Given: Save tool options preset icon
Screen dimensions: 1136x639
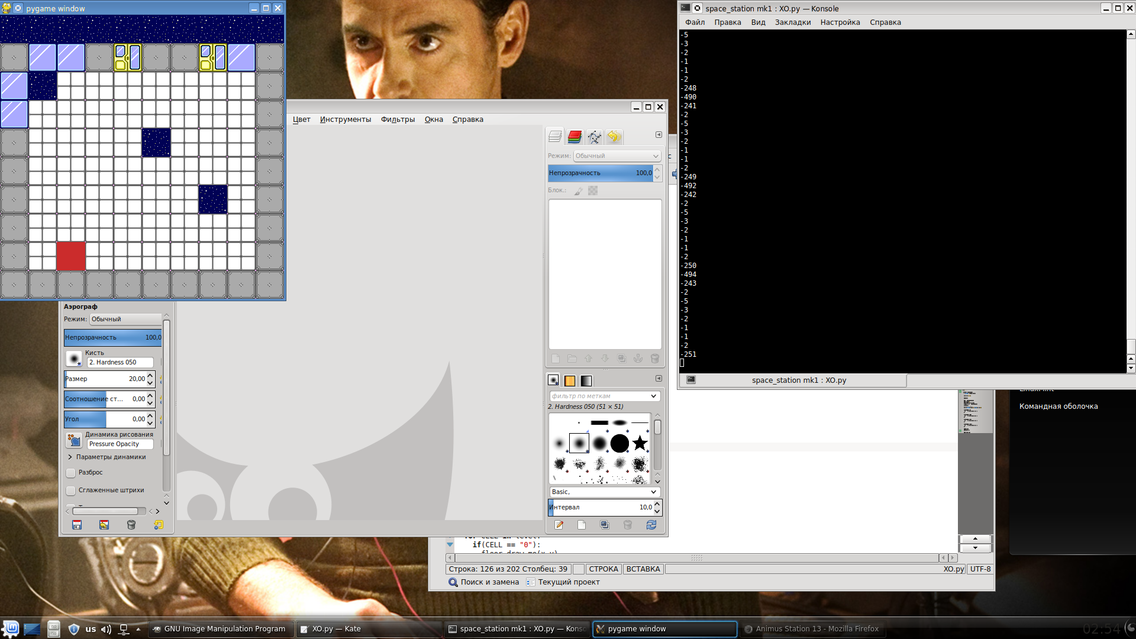Looking at the screenshot, I should pos(77,525).
